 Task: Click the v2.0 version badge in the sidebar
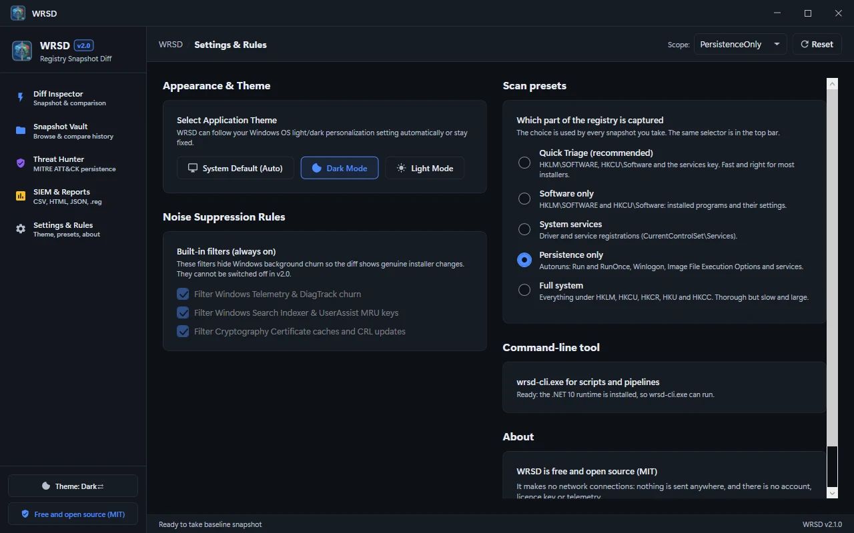84,45
